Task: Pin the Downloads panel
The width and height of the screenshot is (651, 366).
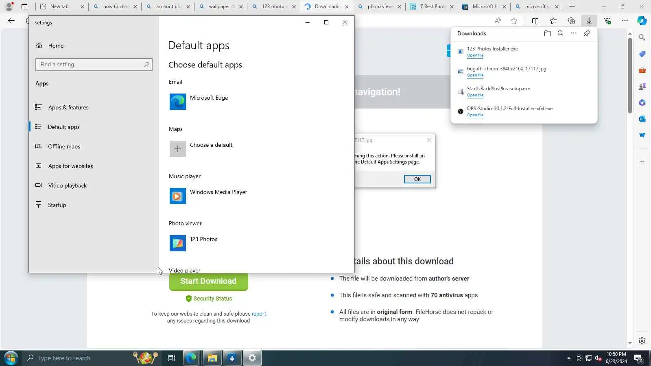Action: coord(587,33)
